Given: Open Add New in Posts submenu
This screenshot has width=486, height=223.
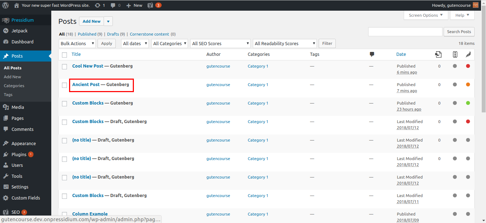Looking at the screenshot, I should click(x=12, y=77).
